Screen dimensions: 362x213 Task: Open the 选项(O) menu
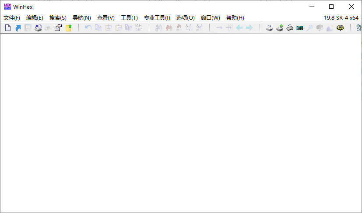(x=185, y=18)
